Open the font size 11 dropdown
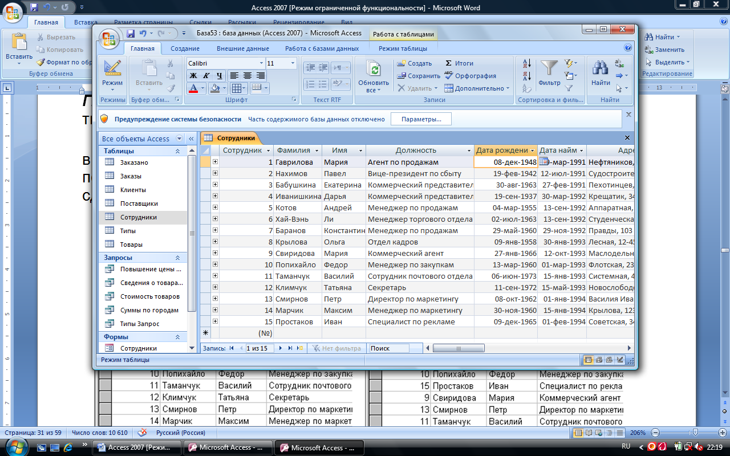 (x=293, y=63)
